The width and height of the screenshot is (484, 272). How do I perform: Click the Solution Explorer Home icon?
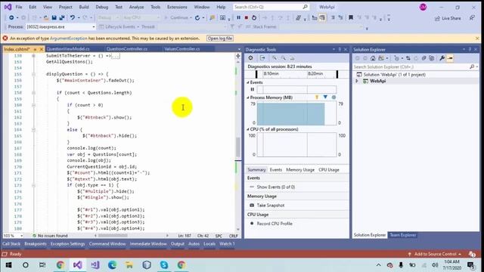tap(373, 58)
